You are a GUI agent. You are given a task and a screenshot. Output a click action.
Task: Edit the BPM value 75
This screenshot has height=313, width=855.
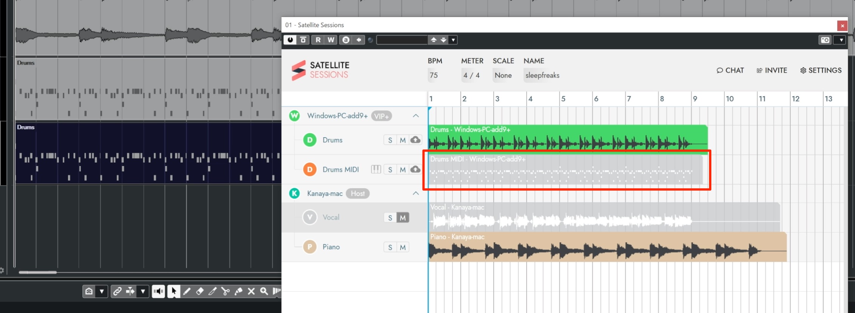tap(434, 75)
